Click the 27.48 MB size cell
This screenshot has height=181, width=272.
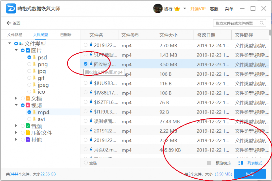point(169,122)
